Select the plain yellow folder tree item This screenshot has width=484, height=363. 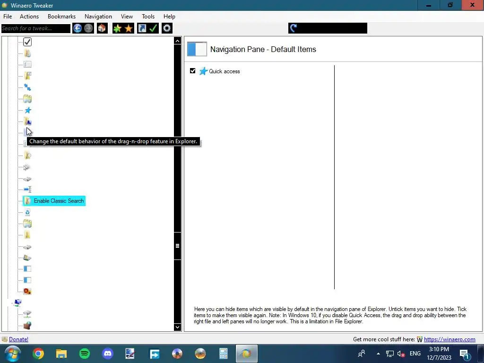click(x=27, y=235)
